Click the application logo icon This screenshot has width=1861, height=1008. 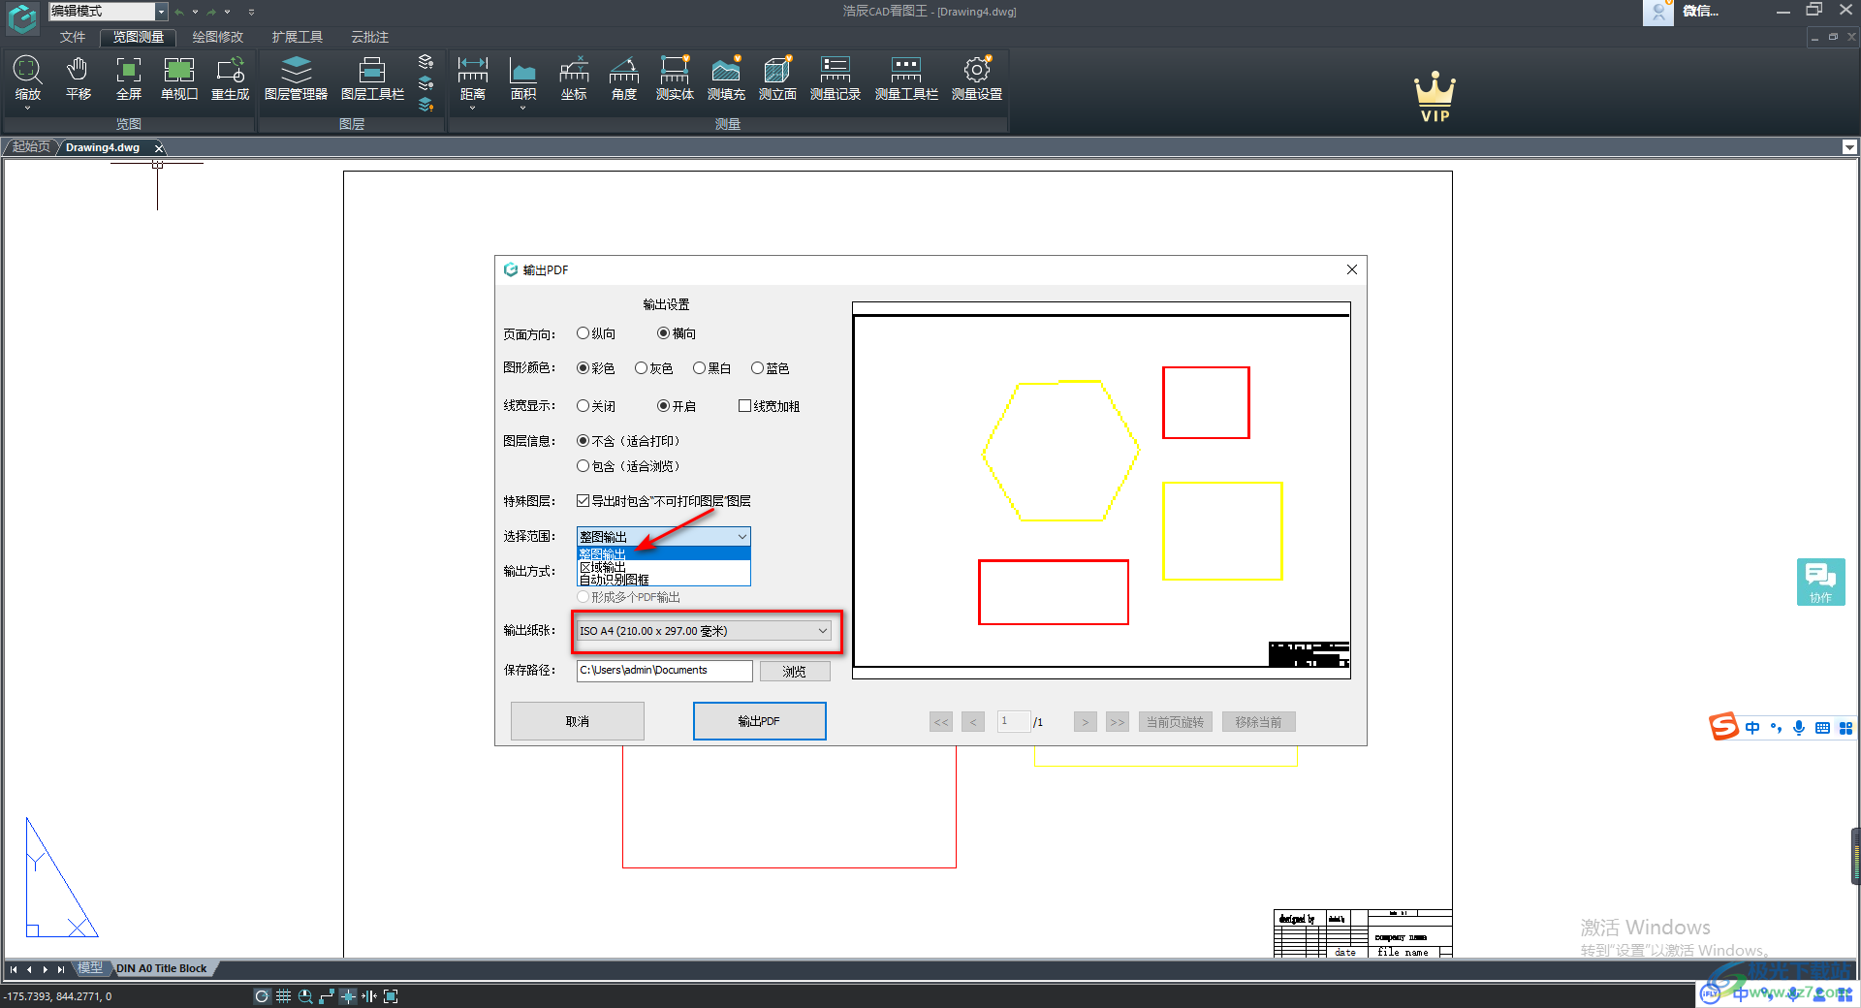pyautogui.click(x=22, y=16)
